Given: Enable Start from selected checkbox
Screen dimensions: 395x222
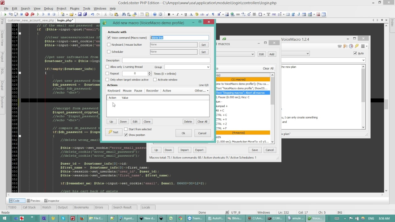Looking at the screenshot, I should (x=126, y=129).
